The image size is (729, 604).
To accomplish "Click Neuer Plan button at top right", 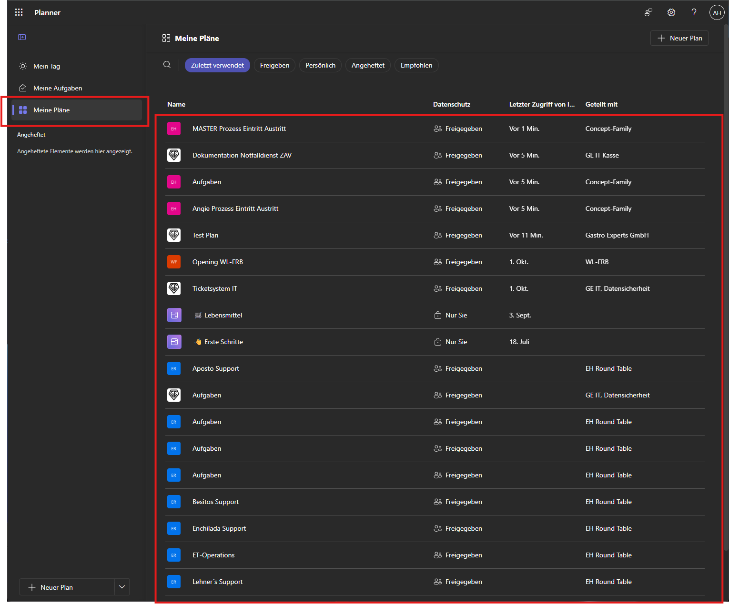I will pyautogui.click(x=679, y=38).
